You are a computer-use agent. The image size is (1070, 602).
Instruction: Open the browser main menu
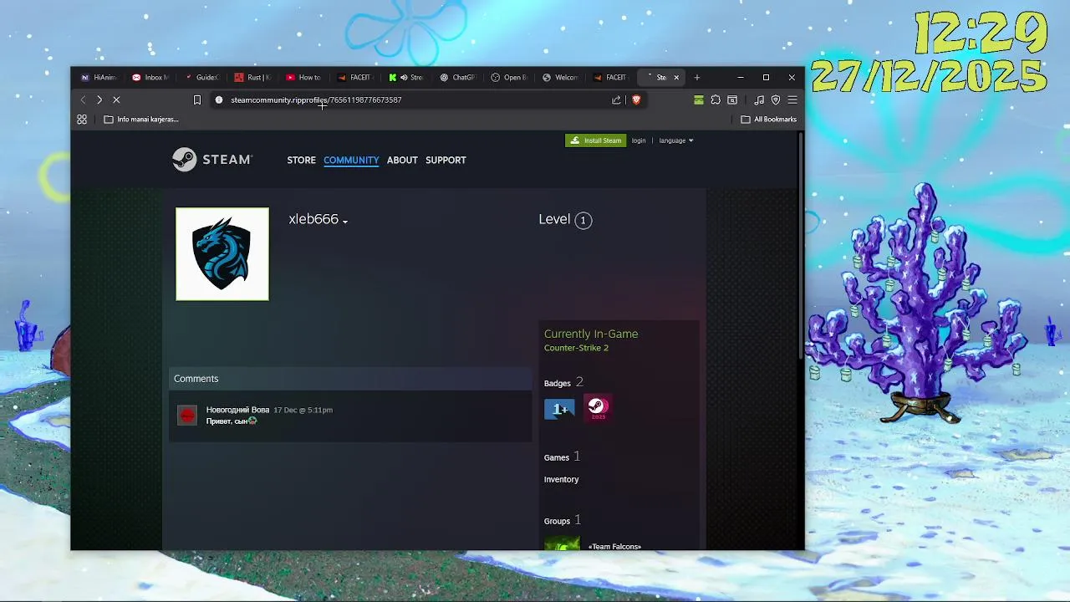pyautogui.click(x=792, y=99)
